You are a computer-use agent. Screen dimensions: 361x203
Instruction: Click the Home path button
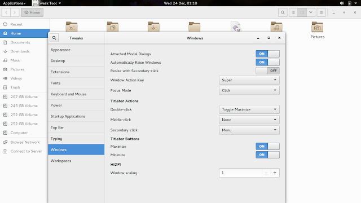click(32, 12)
